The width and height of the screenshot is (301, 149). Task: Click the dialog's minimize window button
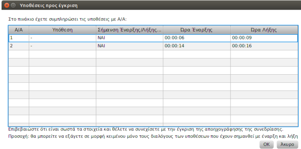coord(13,5)
